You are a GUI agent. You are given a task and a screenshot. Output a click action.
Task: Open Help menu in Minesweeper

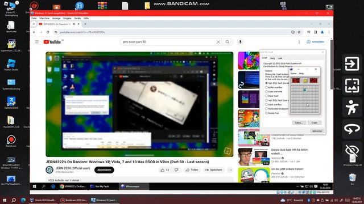pos(301,74)
